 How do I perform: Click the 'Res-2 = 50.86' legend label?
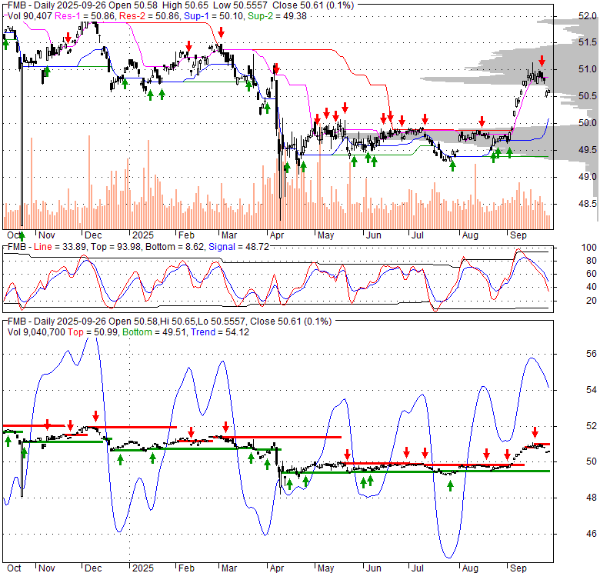tap(150, 16)
